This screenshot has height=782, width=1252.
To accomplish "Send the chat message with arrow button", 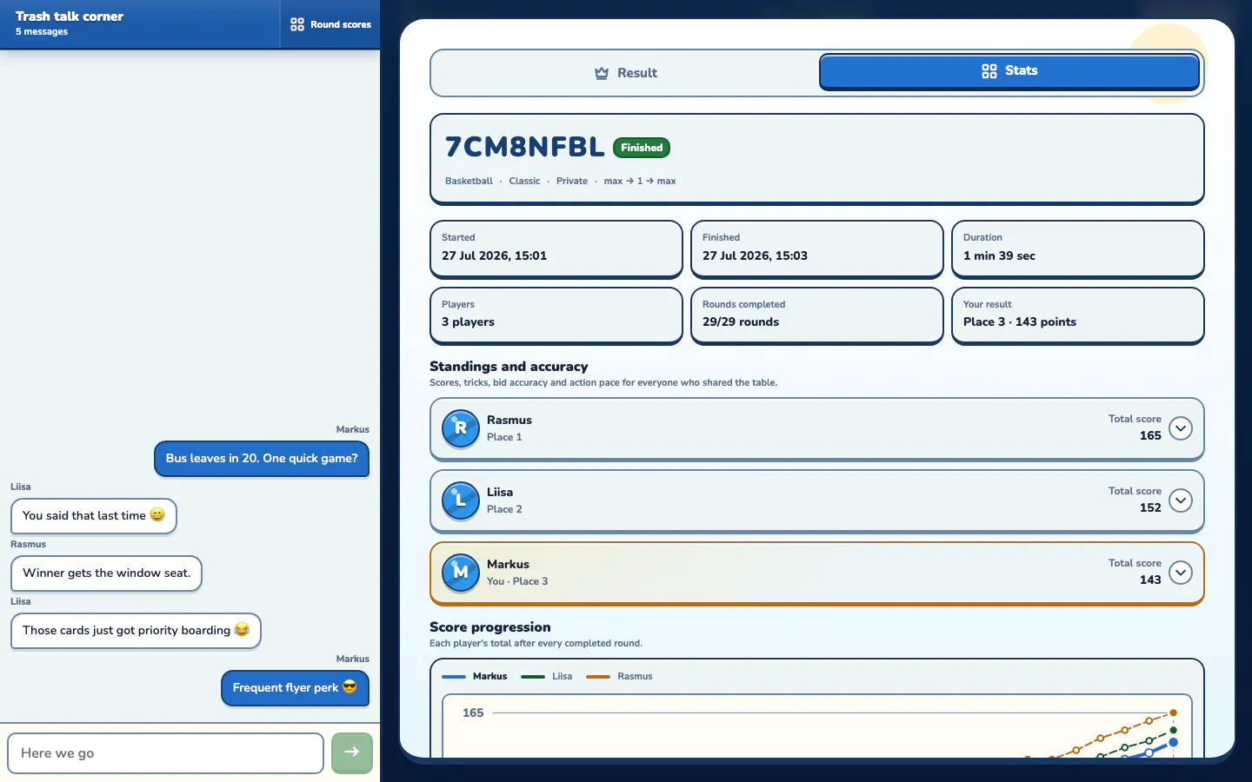I will 352,752.
